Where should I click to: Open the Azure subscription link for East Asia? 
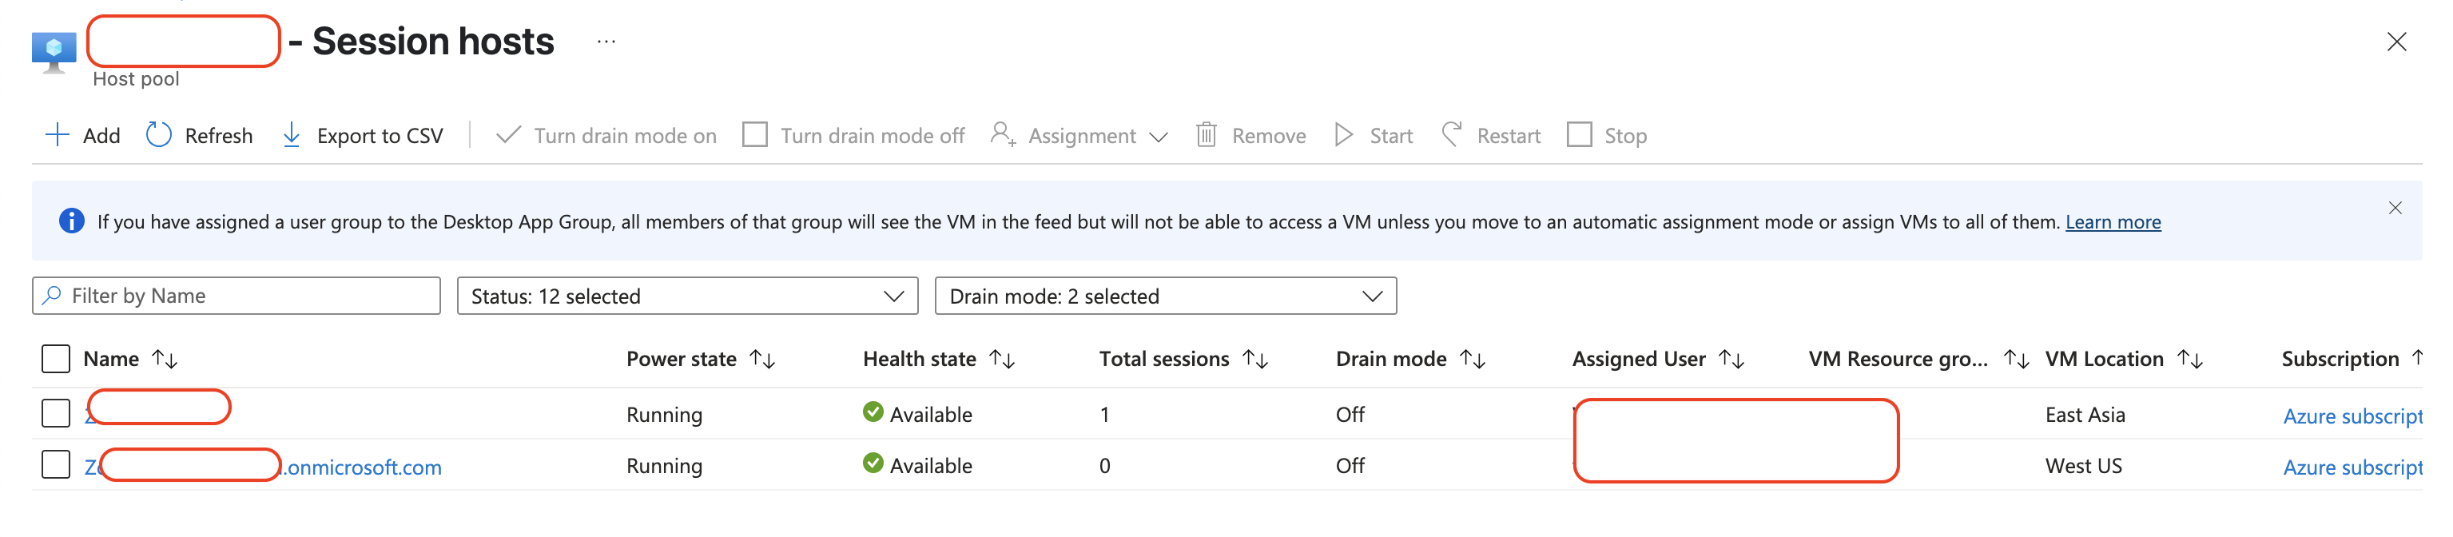2352,416
